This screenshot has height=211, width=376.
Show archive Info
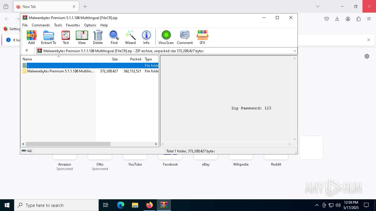146,37
